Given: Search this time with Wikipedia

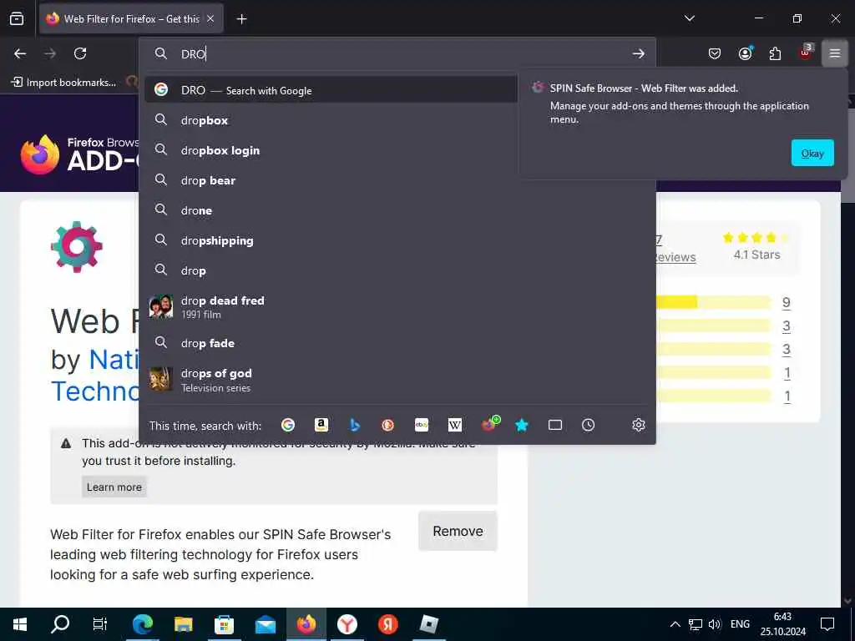Looking at the screenshot, I should coord(455,425).
